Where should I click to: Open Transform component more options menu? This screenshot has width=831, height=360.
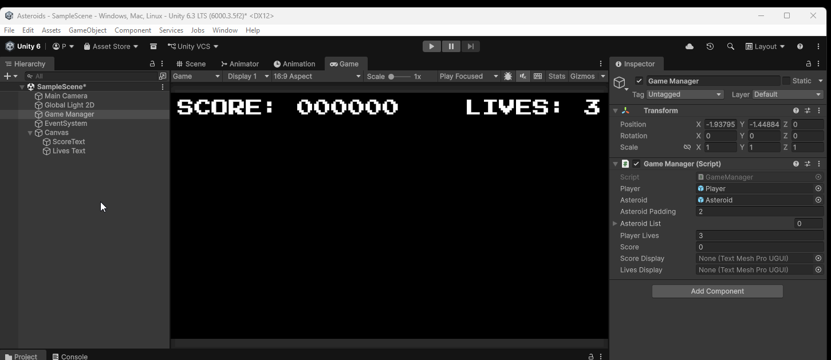coord(820,110)
